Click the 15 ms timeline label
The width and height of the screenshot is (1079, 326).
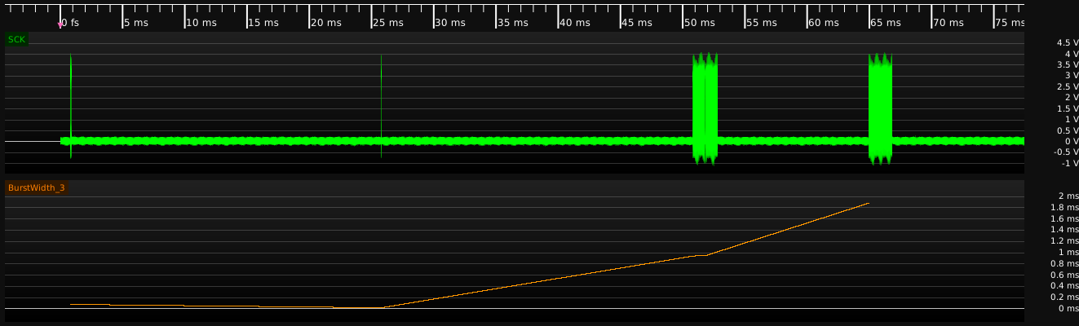[x=263, y=23]
